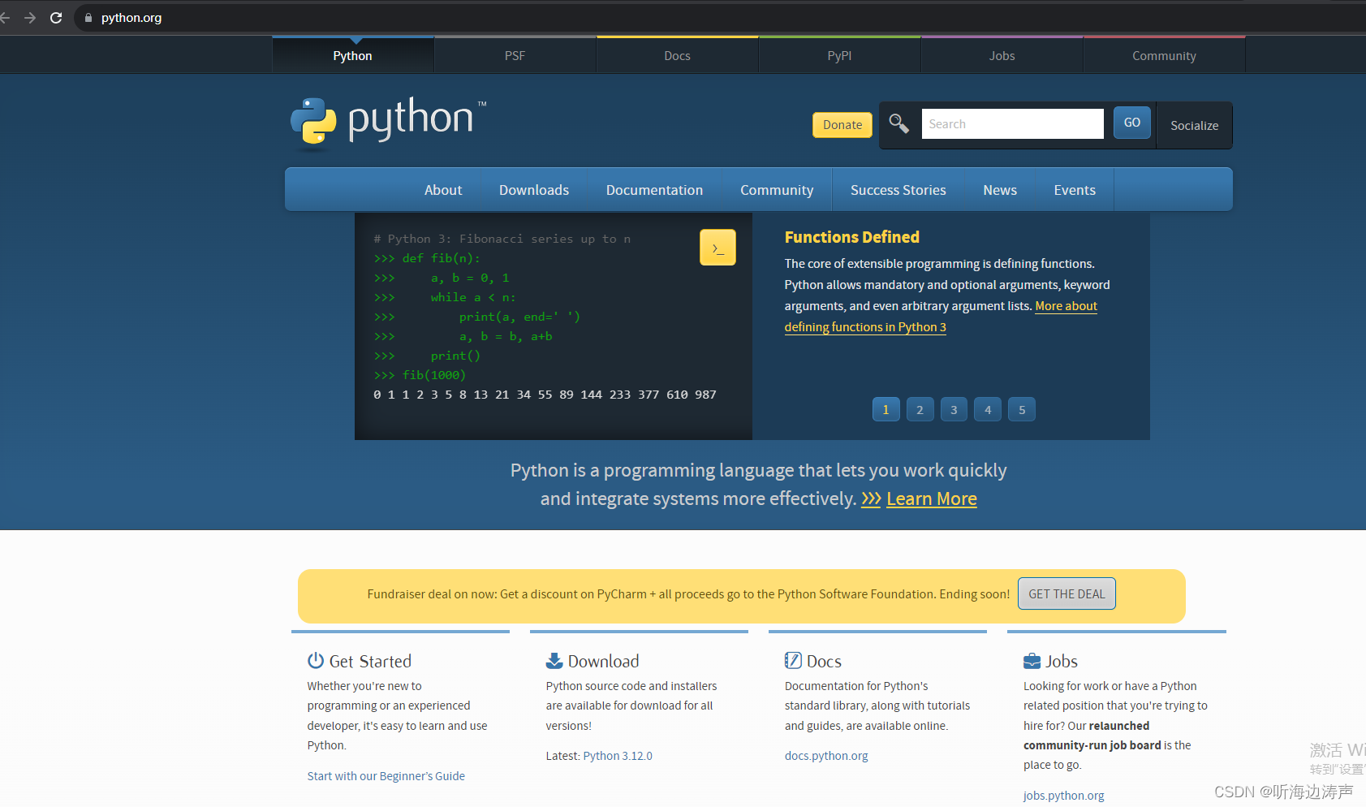The image size is (1366, 807).
Task: Select the Python top tab
Action: point(352,55)
